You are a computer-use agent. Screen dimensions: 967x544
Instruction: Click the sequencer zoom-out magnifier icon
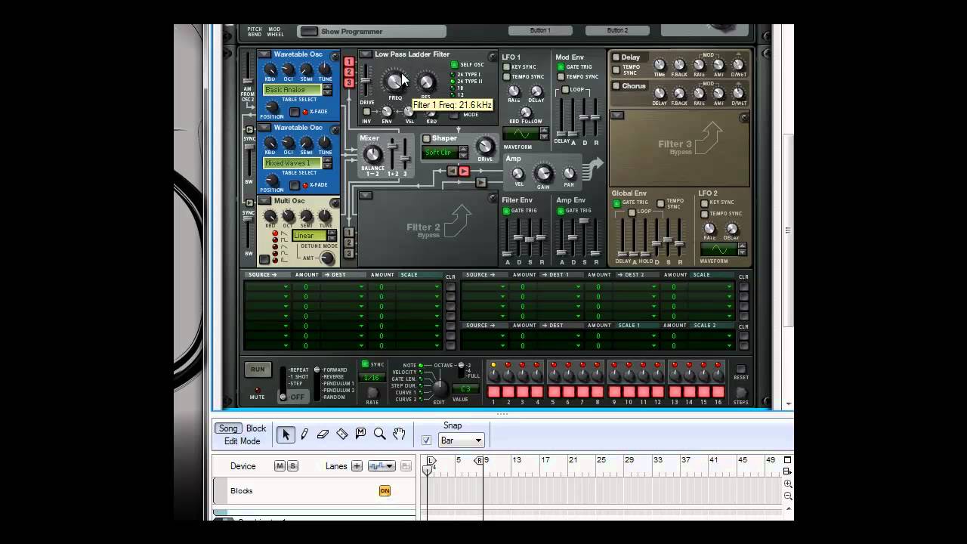click(x=788, y=496)
